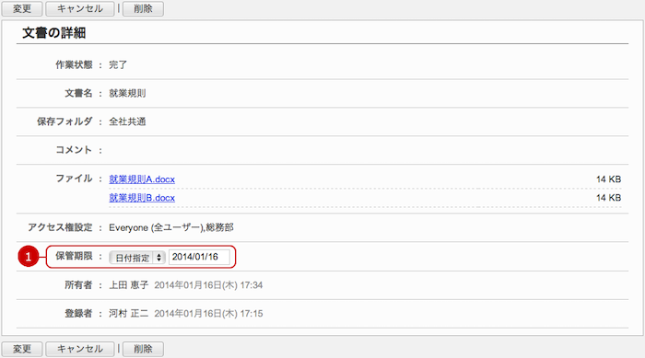Select the document name 就業規則
Viewport: 645px width, 358px height.
click(127, 93)
